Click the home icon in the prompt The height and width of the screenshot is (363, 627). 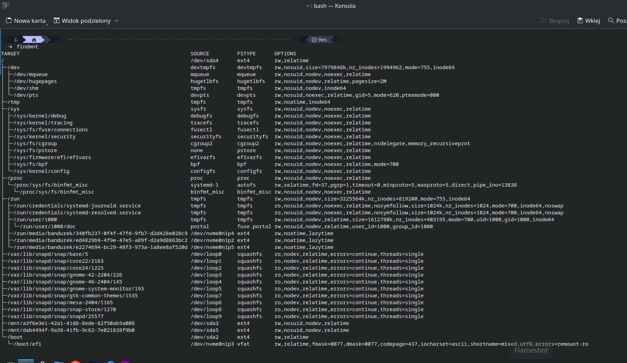click(x=34, y=40)
